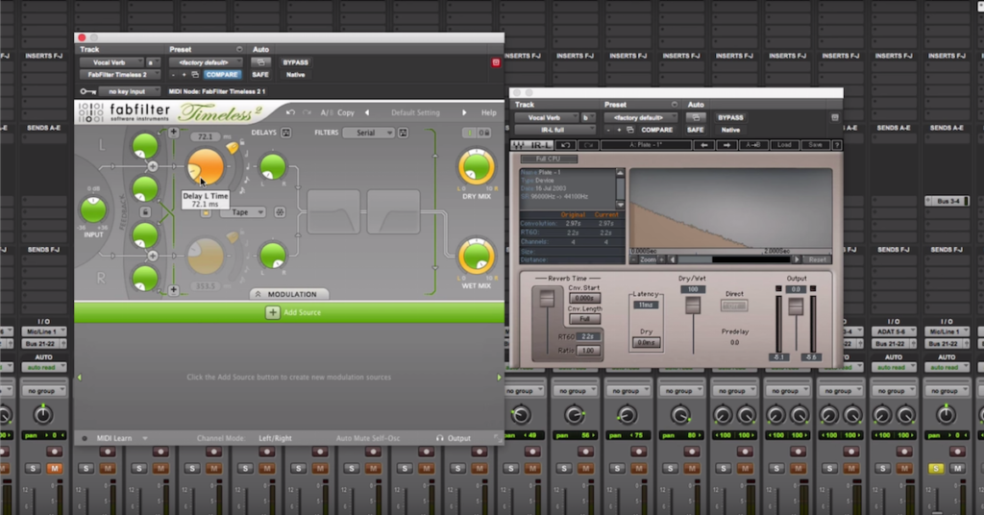The image size is (984, 515).
Task: Go to next preset arrow in Timeless
Action: pyautogui.click(x=464, y=112)
